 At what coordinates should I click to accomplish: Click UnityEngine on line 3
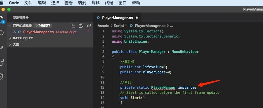coord(136,41)
